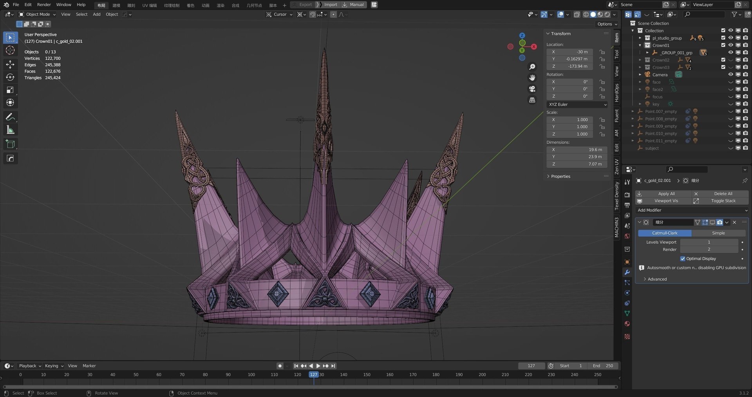
Task: Activate the Transform tool
Action: click(x=10, y=103)
